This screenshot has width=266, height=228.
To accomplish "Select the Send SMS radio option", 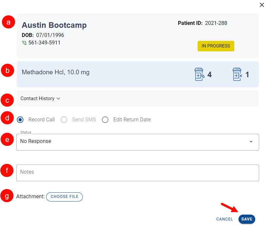I will coord(64,120).
